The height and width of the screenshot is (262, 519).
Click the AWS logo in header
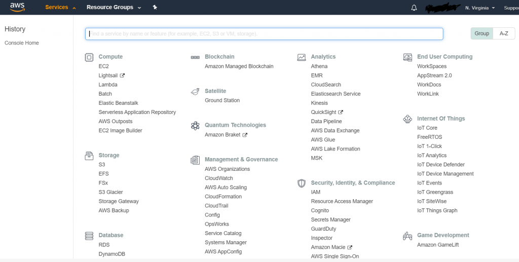(x=17, y=7)
